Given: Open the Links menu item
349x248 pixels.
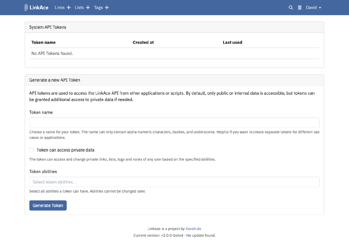Looking at the screenshot, I should coord(60,8).
